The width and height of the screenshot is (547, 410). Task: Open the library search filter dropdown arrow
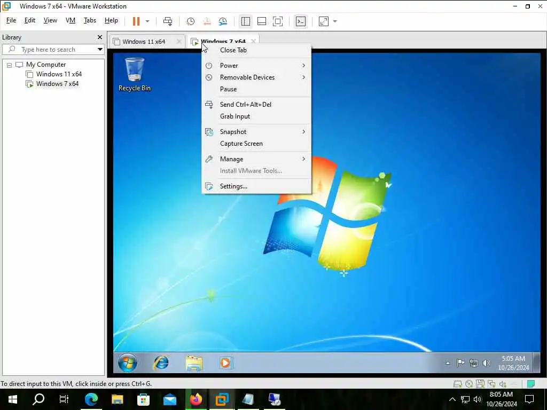[100, 50]
